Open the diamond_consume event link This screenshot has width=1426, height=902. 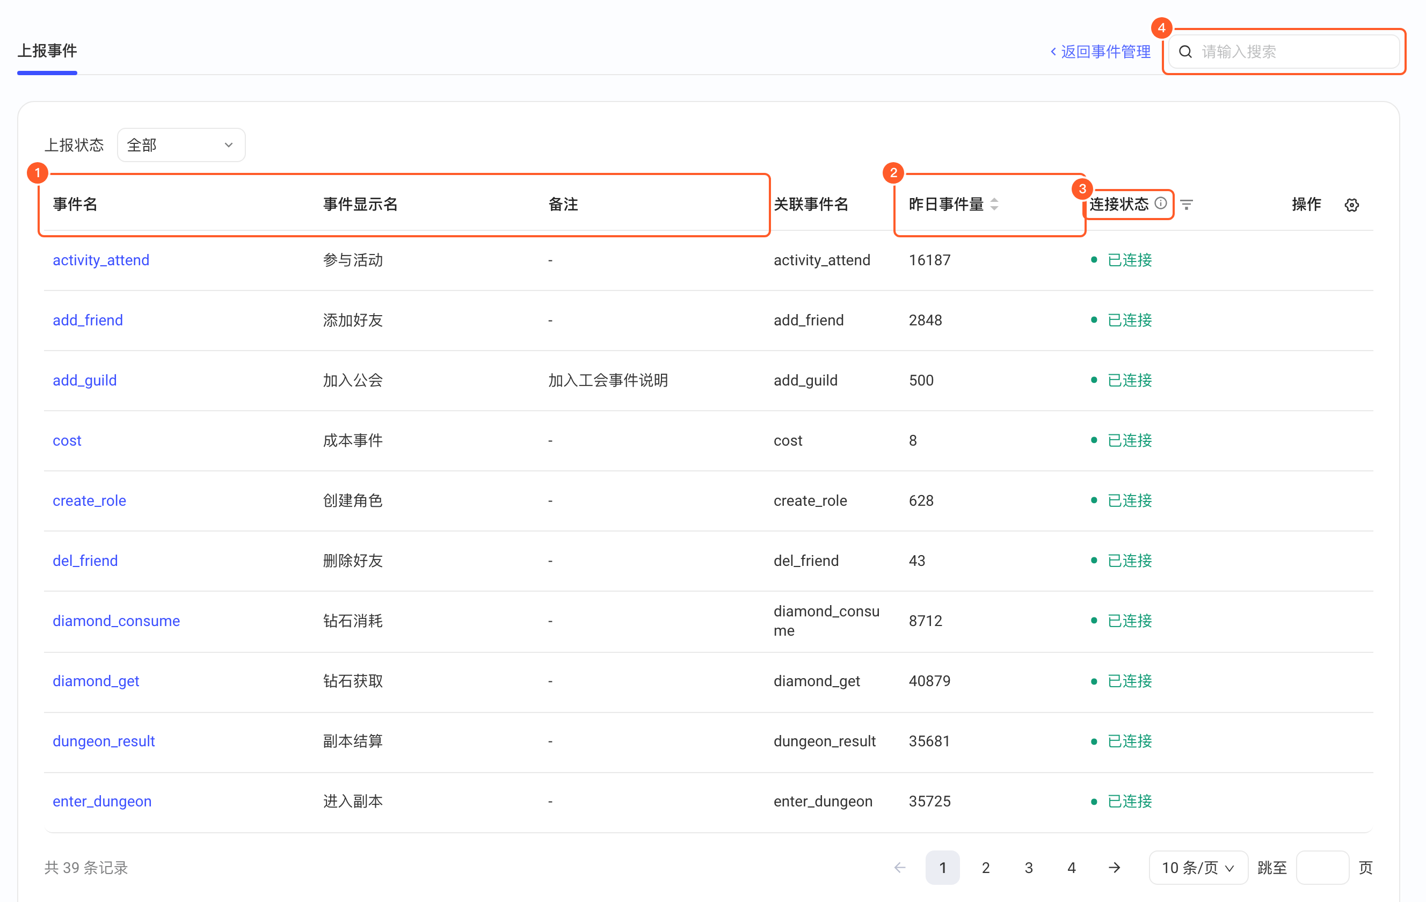(116, 621)
